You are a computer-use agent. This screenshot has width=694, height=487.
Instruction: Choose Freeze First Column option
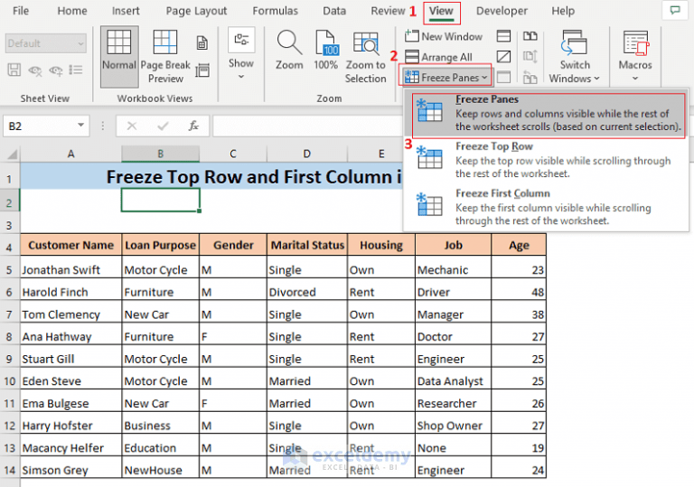(x=547, y=207)
